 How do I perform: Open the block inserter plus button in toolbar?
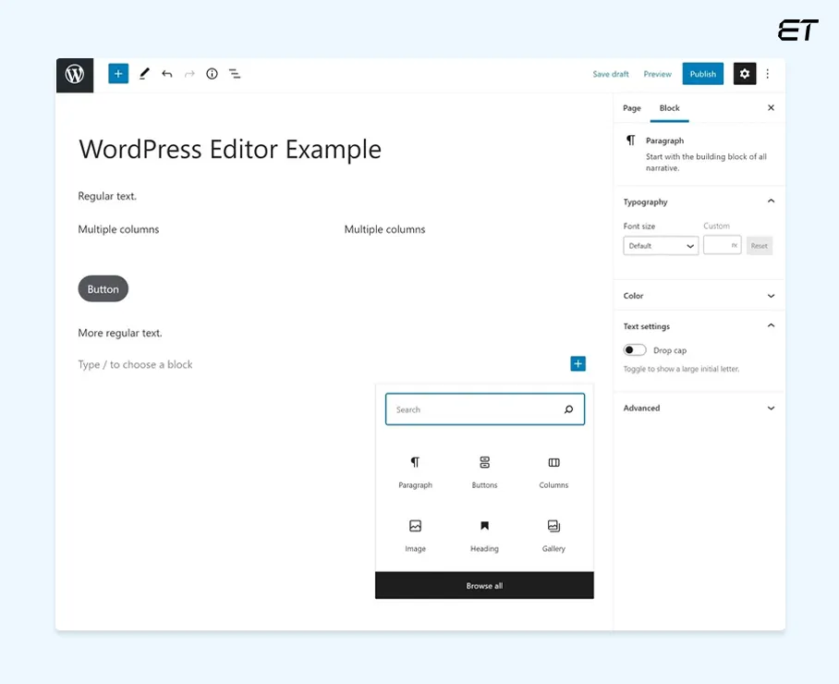coord(118,74)
